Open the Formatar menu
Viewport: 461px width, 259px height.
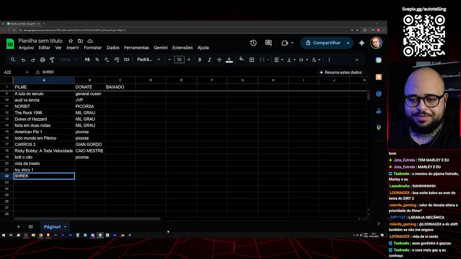click(x=93, y=47)
